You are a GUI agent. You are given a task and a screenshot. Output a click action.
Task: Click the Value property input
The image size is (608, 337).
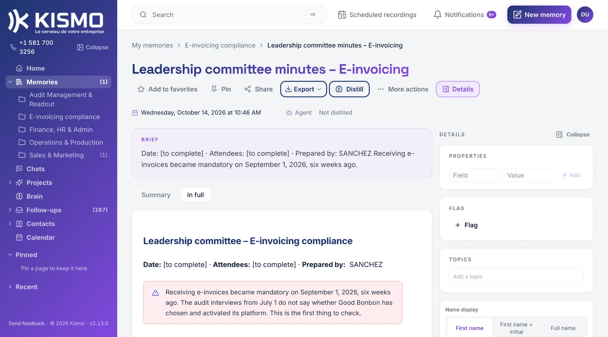coord(529,175)
